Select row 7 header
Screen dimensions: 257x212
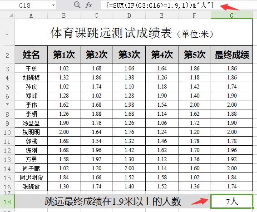7,105
